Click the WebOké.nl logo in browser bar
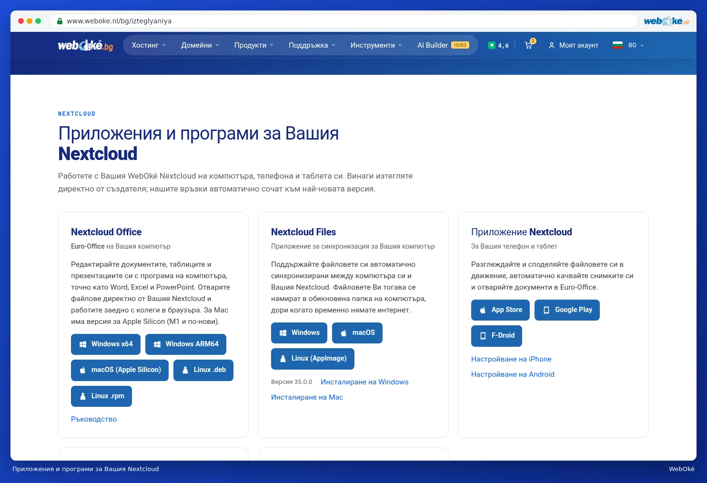 (x=666, y=21)
